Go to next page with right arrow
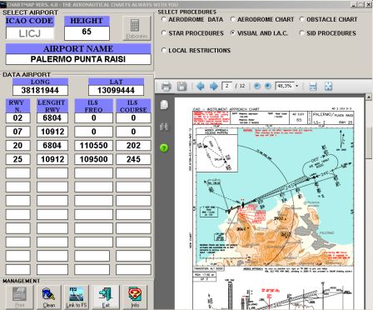The height and width of the screenshot is (310, 373). pos(213,87)
